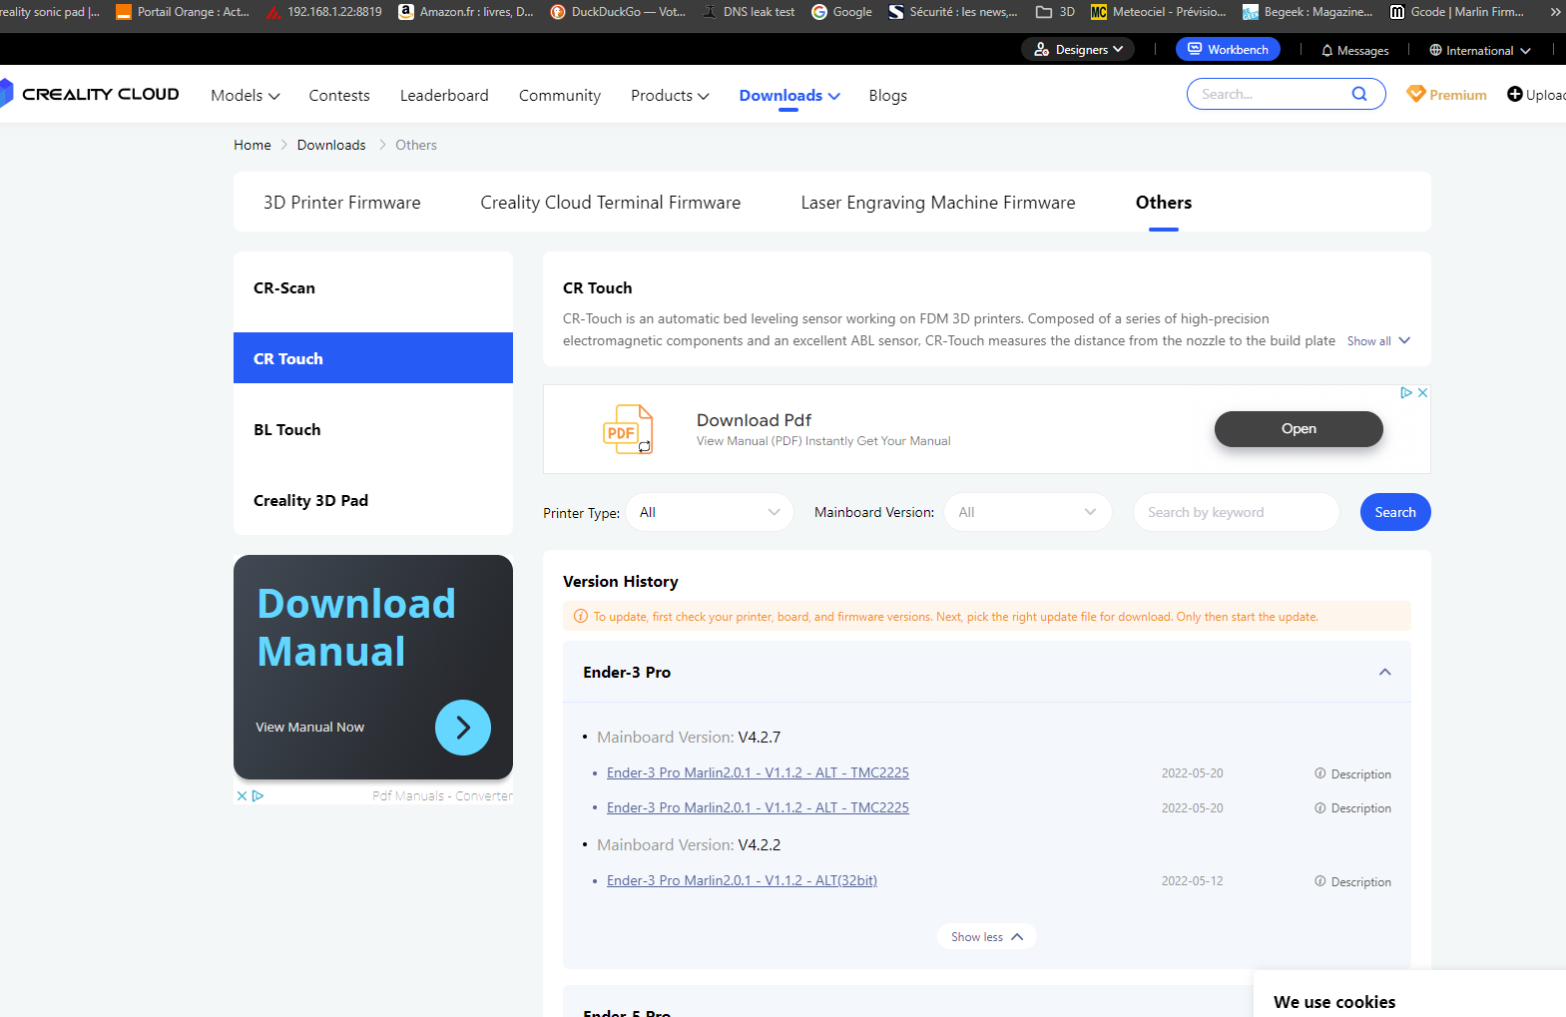Open the Gcode Marlin Firmware bookmark
Image resolution: width=1566 pixels, height=1017 pixels.
pos(1457,12)
